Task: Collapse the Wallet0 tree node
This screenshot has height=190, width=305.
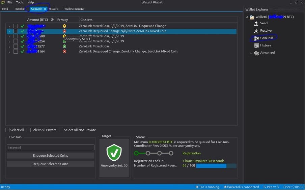Action: pyautogui.click(x=247, y=17)
